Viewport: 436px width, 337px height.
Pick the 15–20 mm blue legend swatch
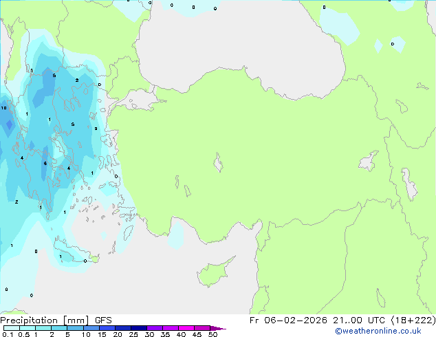pos(107,328)
